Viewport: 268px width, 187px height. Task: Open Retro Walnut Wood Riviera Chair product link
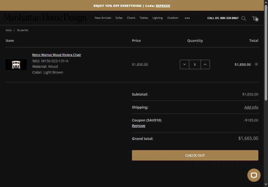point(56,55)
